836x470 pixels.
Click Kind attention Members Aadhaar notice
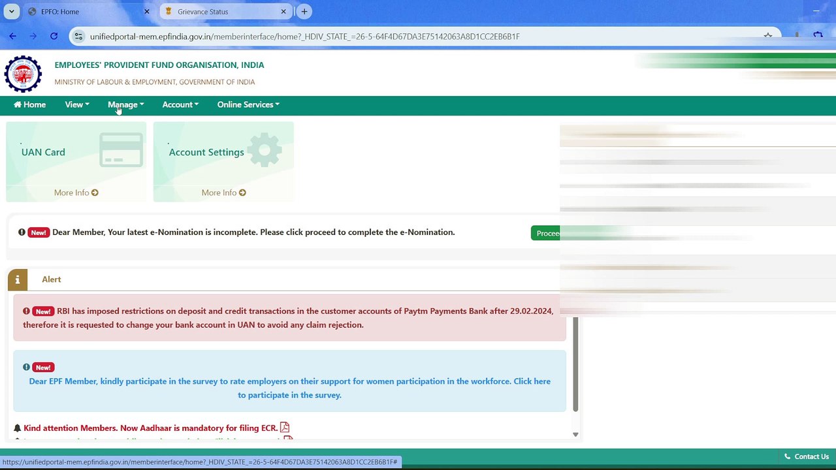coord(150,428)
